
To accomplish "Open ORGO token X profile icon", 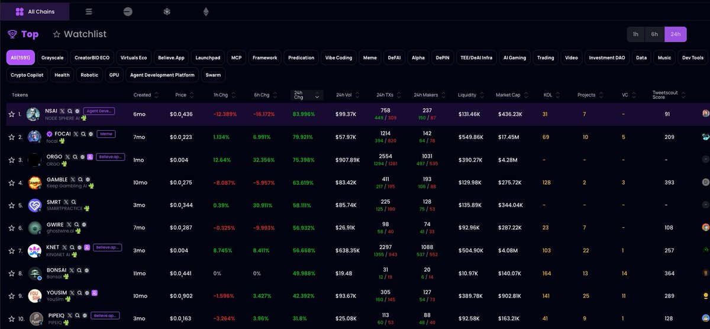I will 67,156.
